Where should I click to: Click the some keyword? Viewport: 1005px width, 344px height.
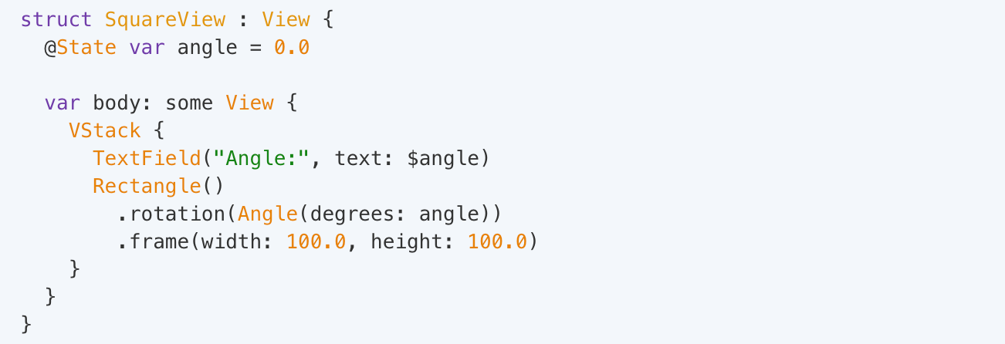(x=189, y=103)
